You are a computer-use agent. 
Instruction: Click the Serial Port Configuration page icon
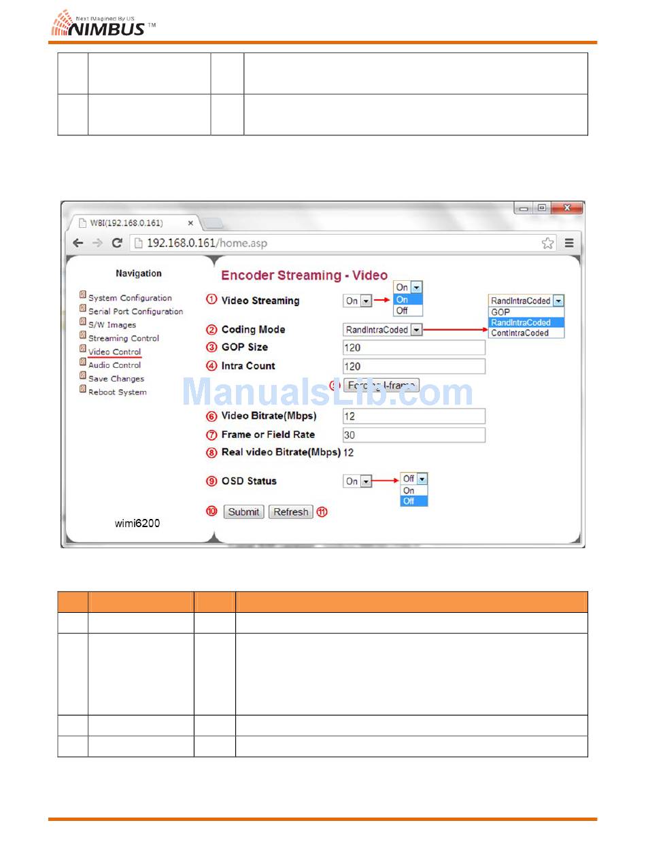coord(83,309)
